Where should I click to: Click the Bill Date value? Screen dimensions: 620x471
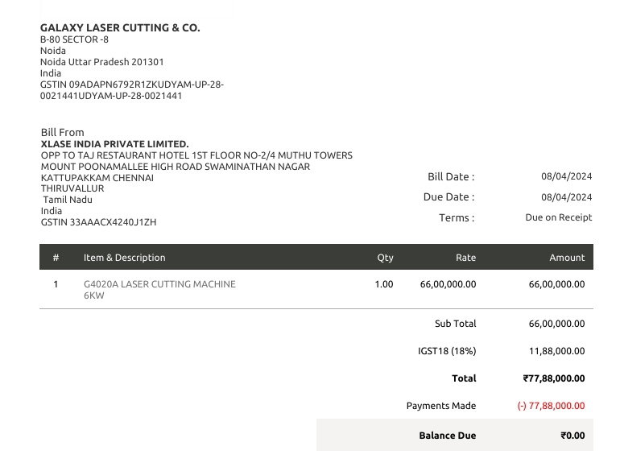click(566, 176)
